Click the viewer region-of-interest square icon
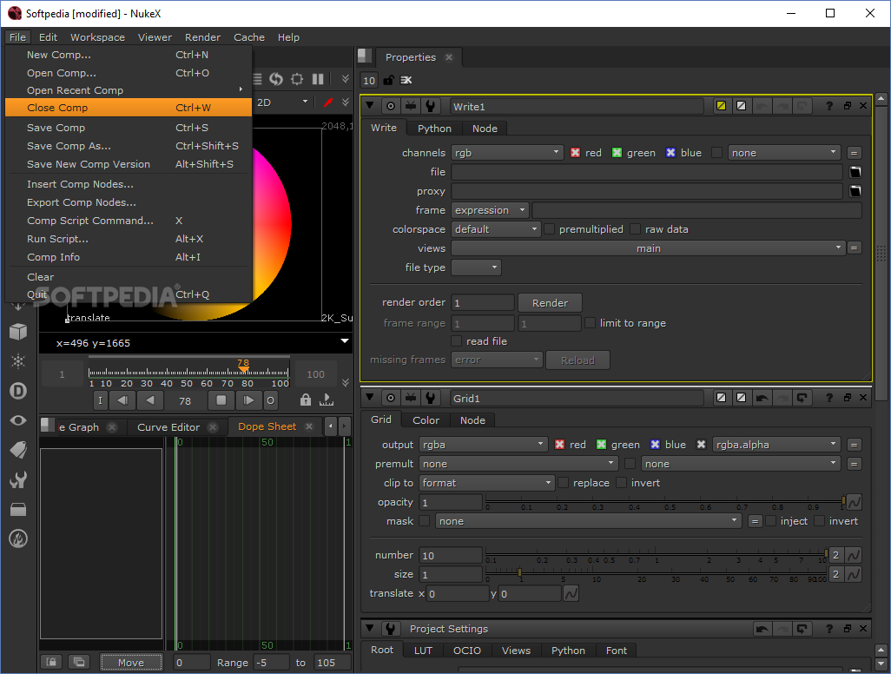This screenshot has height=674, width=891. pyautogui.click(x=297, y=79)
